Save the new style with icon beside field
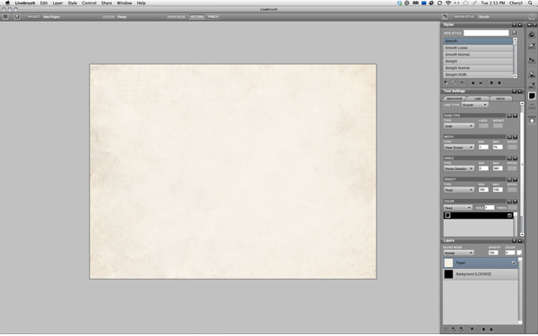 515,33
